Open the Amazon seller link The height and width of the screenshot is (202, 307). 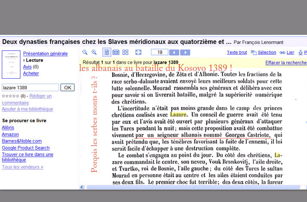point(10,134)
